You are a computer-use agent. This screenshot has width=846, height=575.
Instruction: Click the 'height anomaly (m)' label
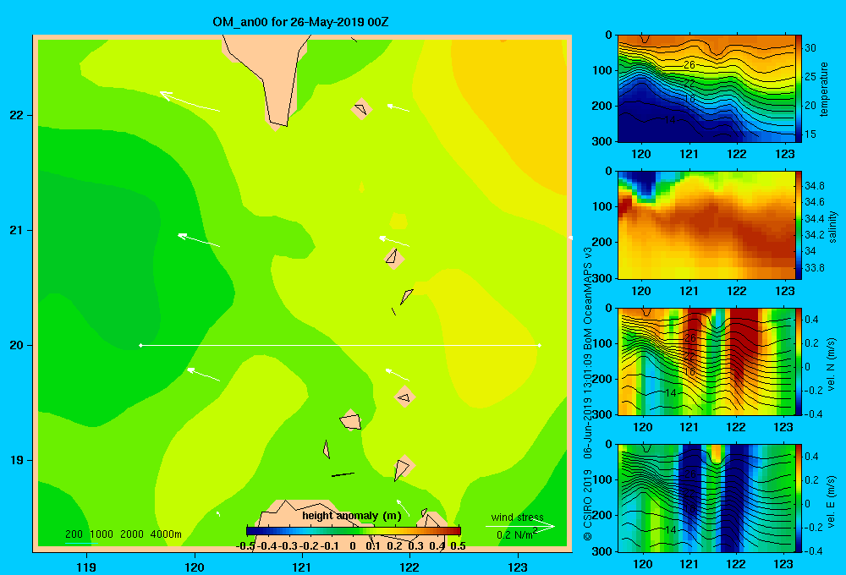pyautogui.click(x=352, y=516)
